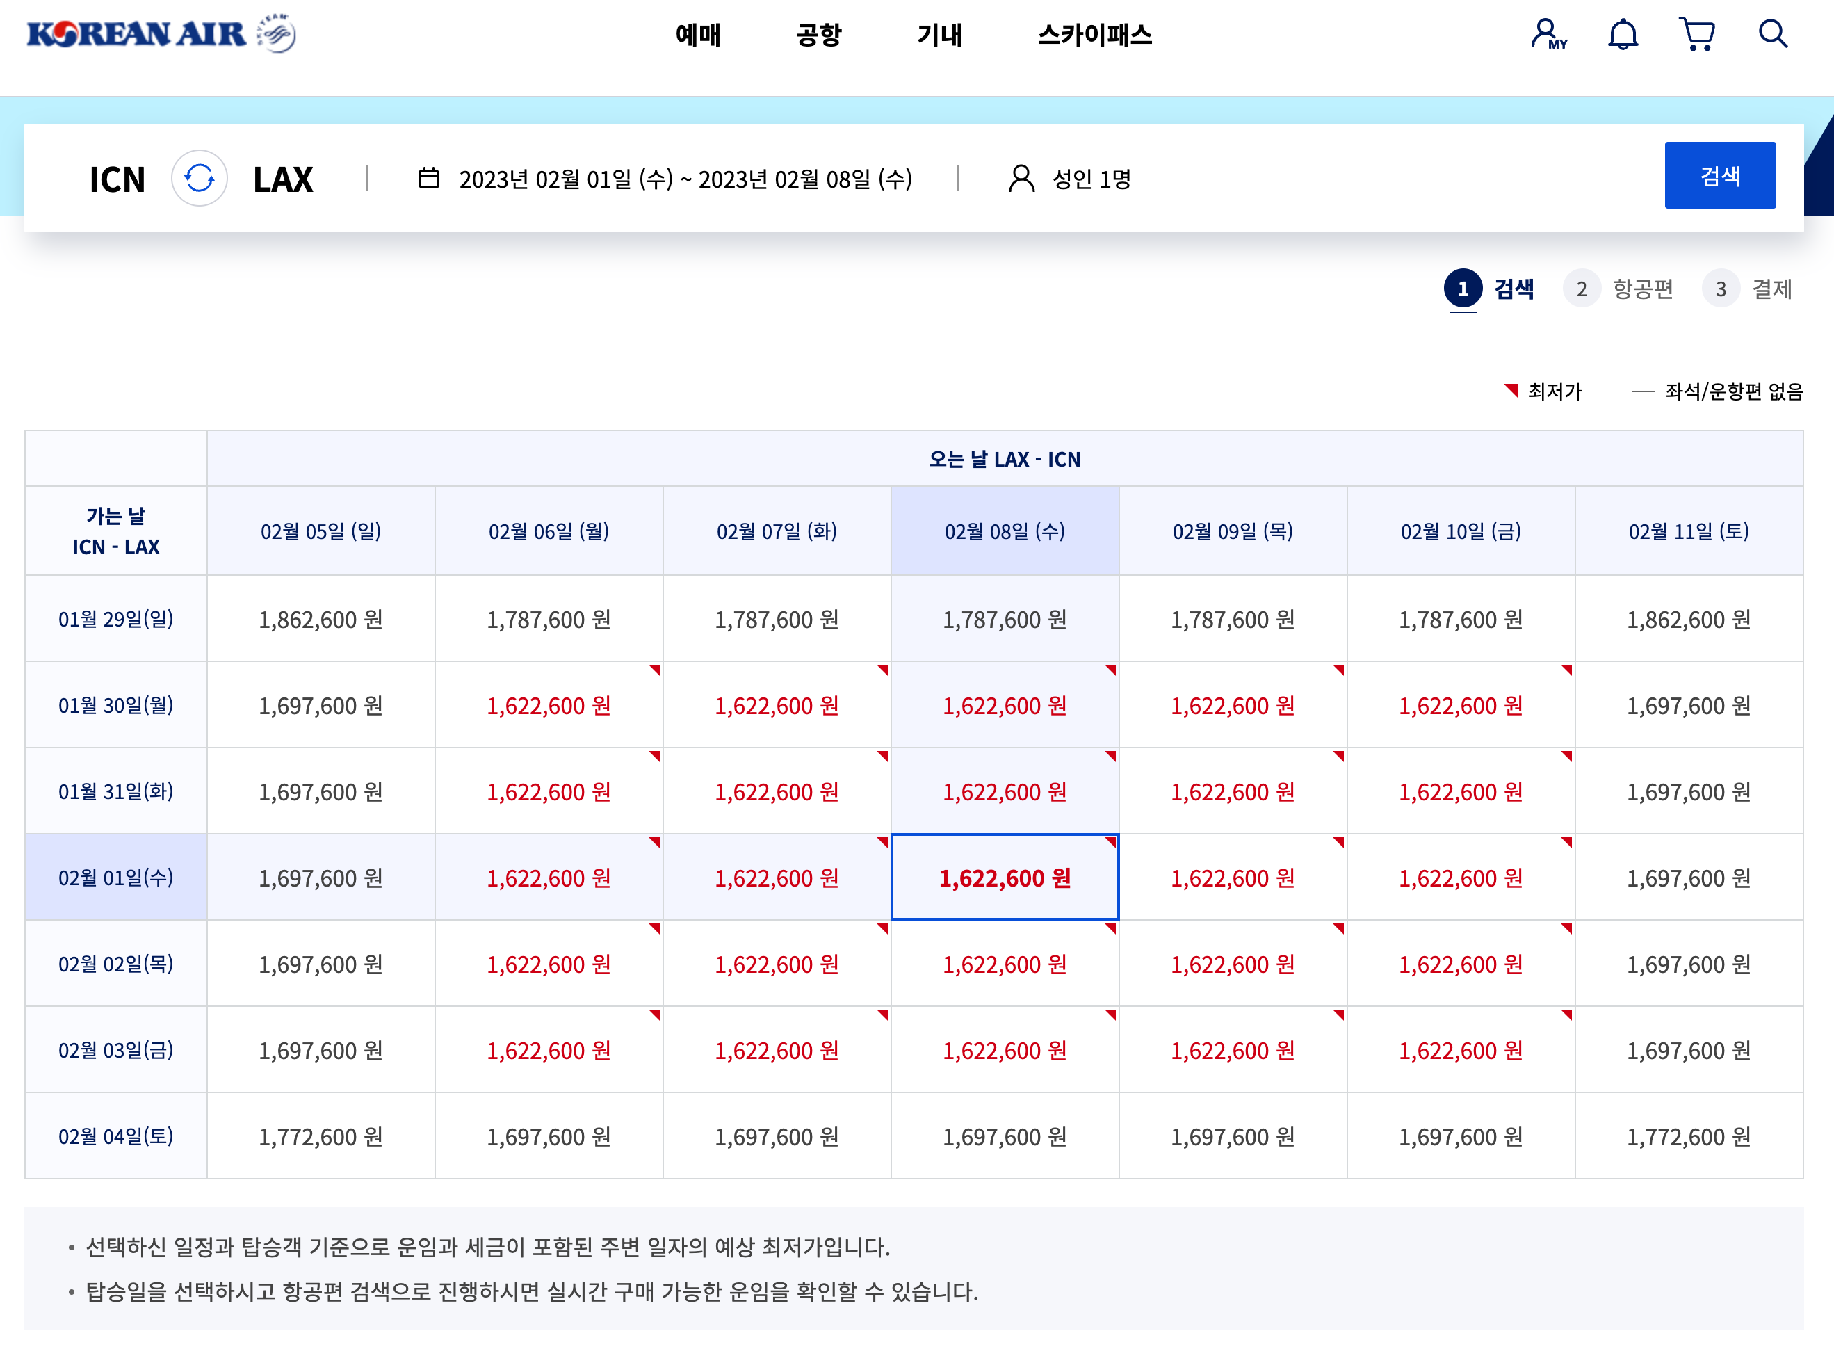Click the Korean Air logo

[x=161, y=34]
